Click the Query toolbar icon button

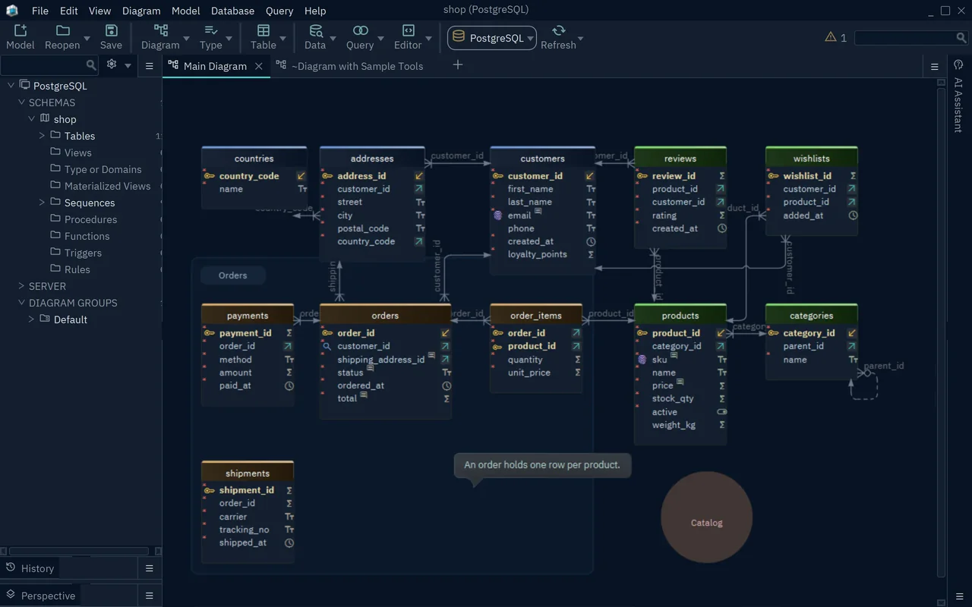tap(361, 30)
